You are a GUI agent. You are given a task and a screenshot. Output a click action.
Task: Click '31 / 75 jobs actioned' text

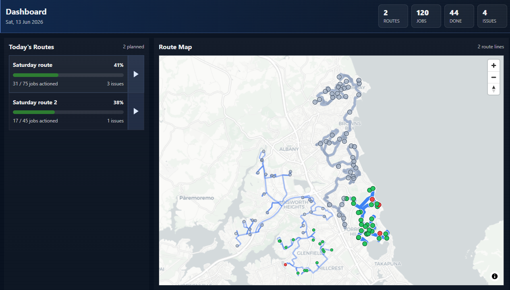35,84
